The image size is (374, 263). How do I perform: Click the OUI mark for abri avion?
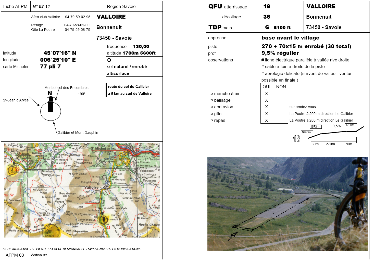click(x=266, y=107)
